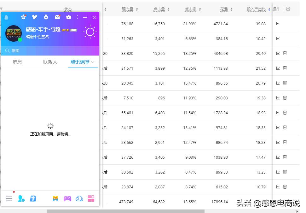Delete the last row via trash icon

tap(285, 187)
